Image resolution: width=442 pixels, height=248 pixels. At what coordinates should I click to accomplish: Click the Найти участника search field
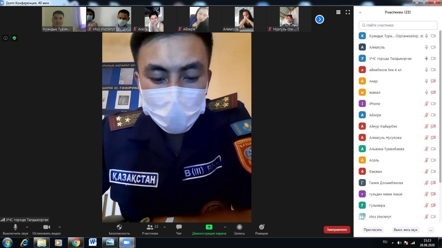pos(398,25)
